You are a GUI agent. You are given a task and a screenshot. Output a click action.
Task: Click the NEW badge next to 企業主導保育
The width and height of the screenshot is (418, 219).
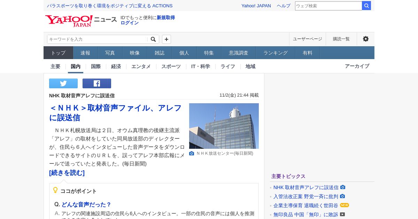[x=345, y=205]
